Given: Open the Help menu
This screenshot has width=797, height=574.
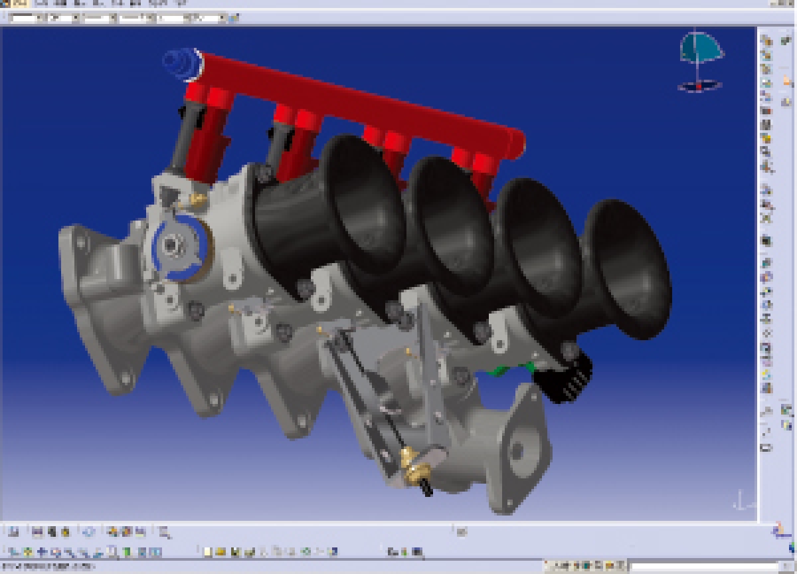Looking at the screenshot, I should tap(178, 3).
